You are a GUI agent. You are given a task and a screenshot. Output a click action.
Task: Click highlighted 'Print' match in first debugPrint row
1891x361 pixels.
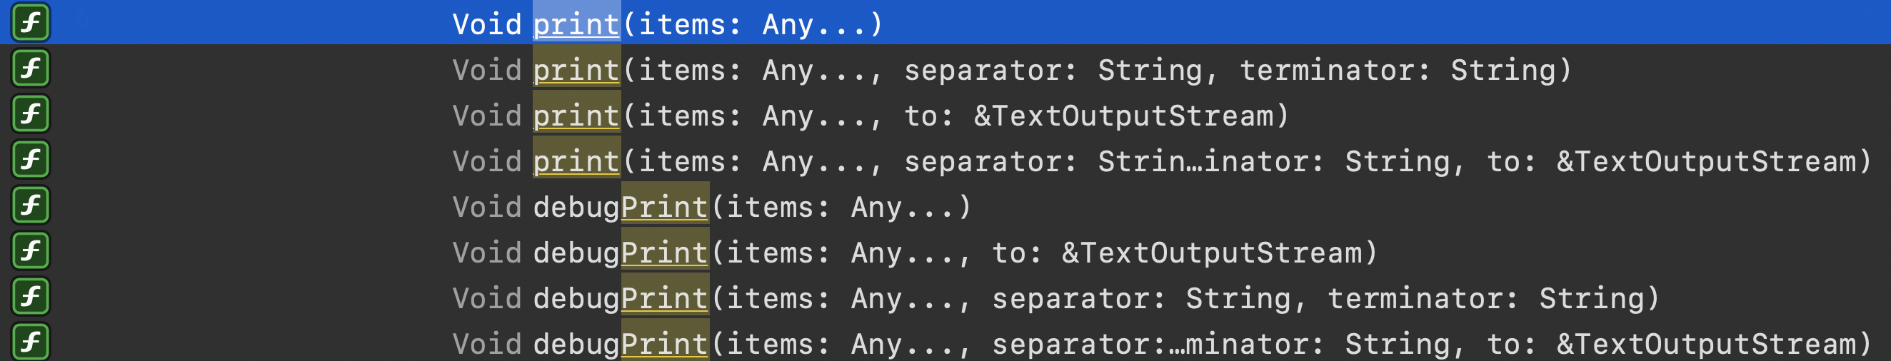tap(665, 207)
